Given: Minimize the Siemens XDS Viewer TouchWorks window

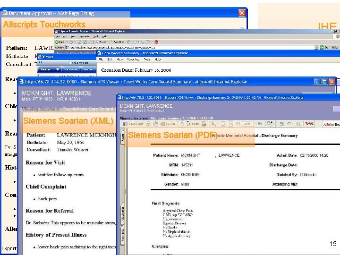Looking at the screenshot, I should 317,82.
